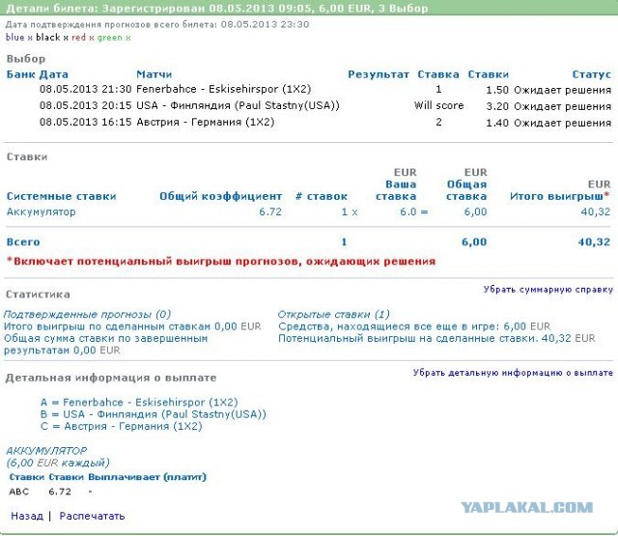
Task: Click Общий коэффициент column header
Action: (221, 196)
